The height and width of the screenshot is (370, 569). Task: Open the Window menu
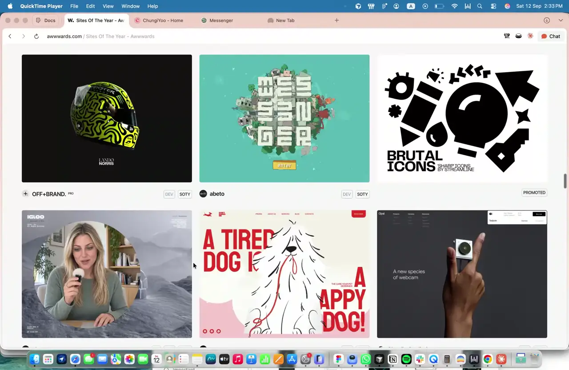130,6
